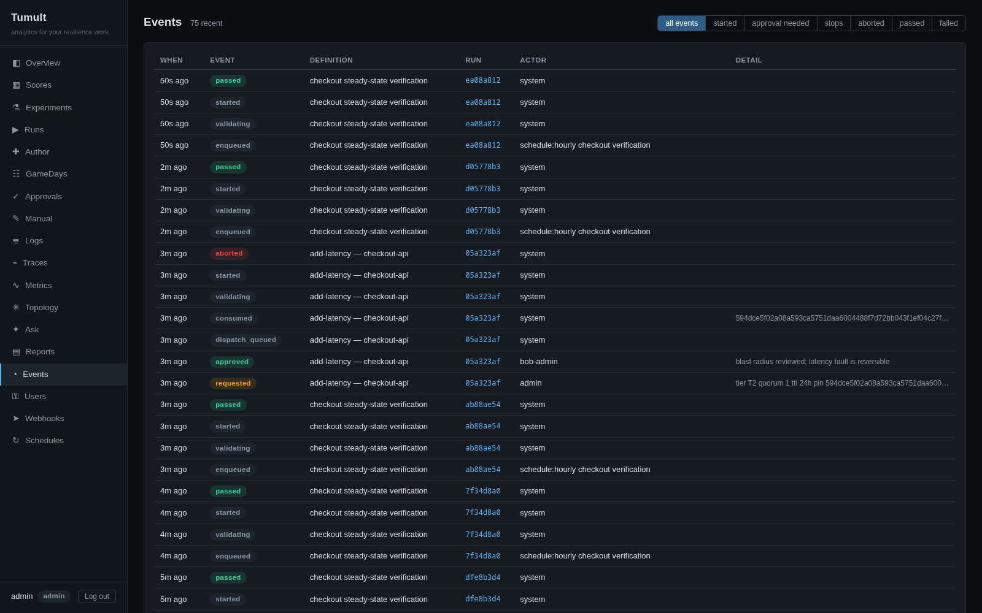The width and height of the screenshot is (982, 613).
Task: Click the Schedules refresh icon
Action: point(16,440)
